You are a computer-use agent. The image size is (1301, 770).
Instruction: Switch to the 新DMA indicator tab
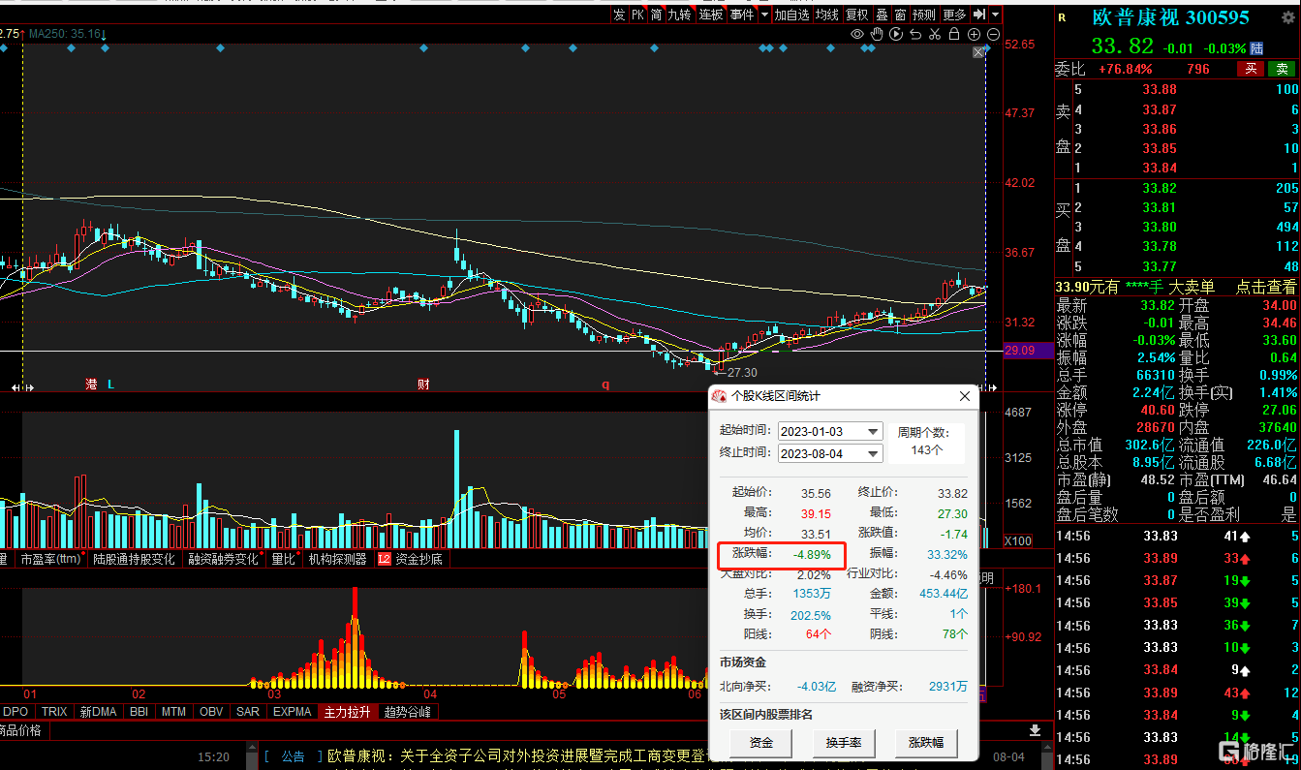[x=98, y=712]
